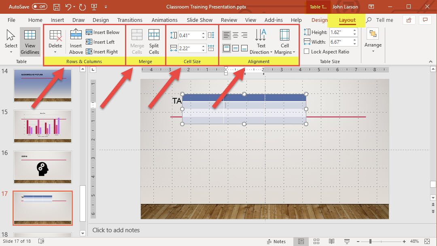Align cell text to the right
Screen dimensions: 437x246
244,36
